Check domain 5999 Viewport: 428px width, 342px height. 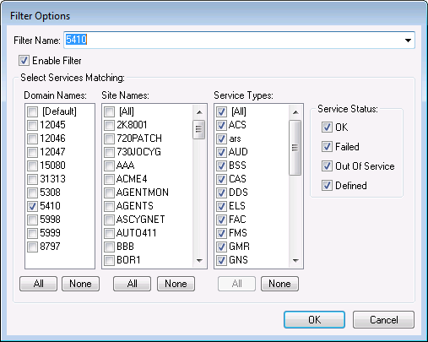click(x=33, y=233)
